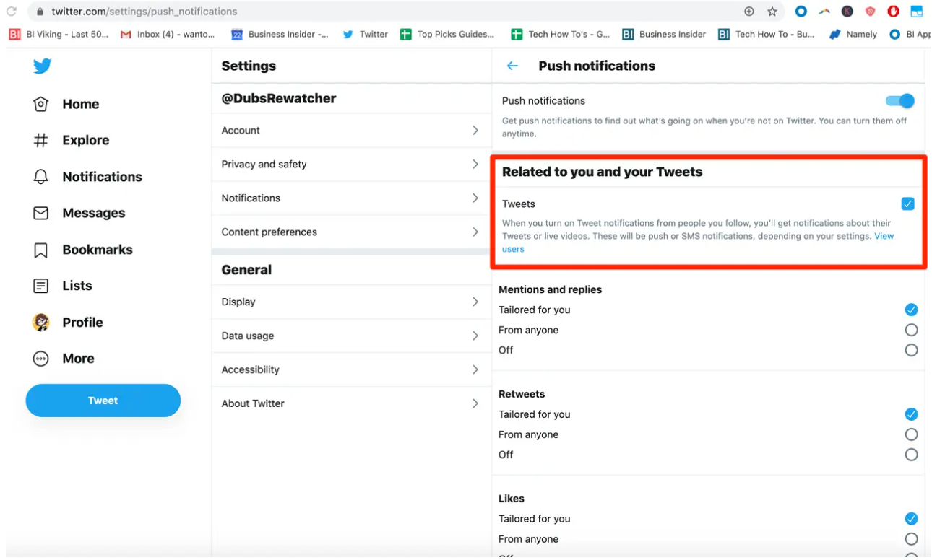Click the Messages envelope icon
The image size is (932, 560).
(41, 213)
